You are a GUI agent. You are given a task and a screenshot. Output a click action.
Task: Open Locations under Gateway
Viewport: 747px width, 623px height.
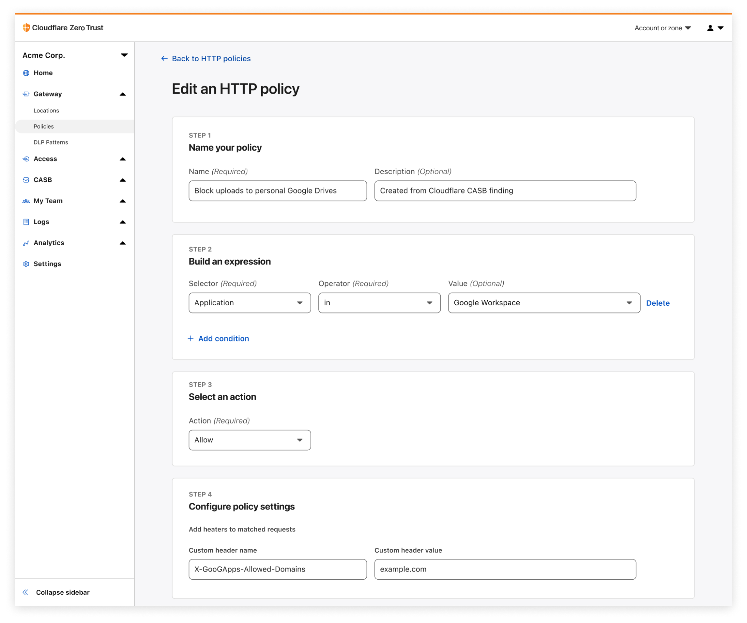(46, 111)
